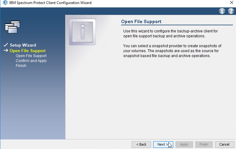Click the checkmark beside Setup Wizard
The width and height of the screenshot is (236, 149).
[6, 45]
